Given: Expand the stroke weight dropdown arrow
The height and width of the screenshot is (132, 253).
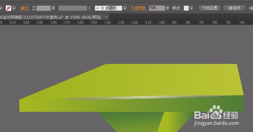Looking at the screenshot, I should pyautogui.click(x=53, y=8).
